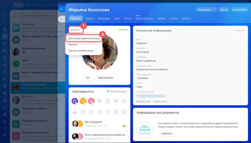Open the calendar icon in the left sidebar
This screenshot has width=251, height=143.
click(5, 44)
